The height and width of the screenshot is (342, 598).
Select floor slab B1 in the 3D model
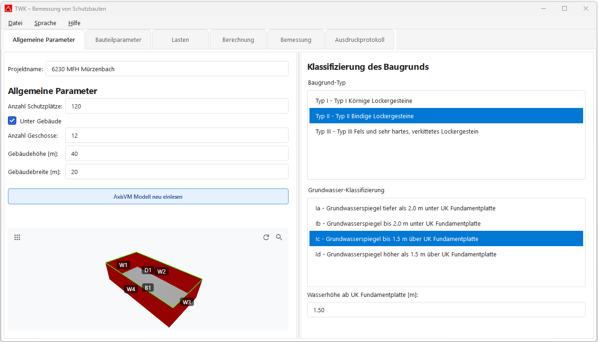[x=148, y=287]
